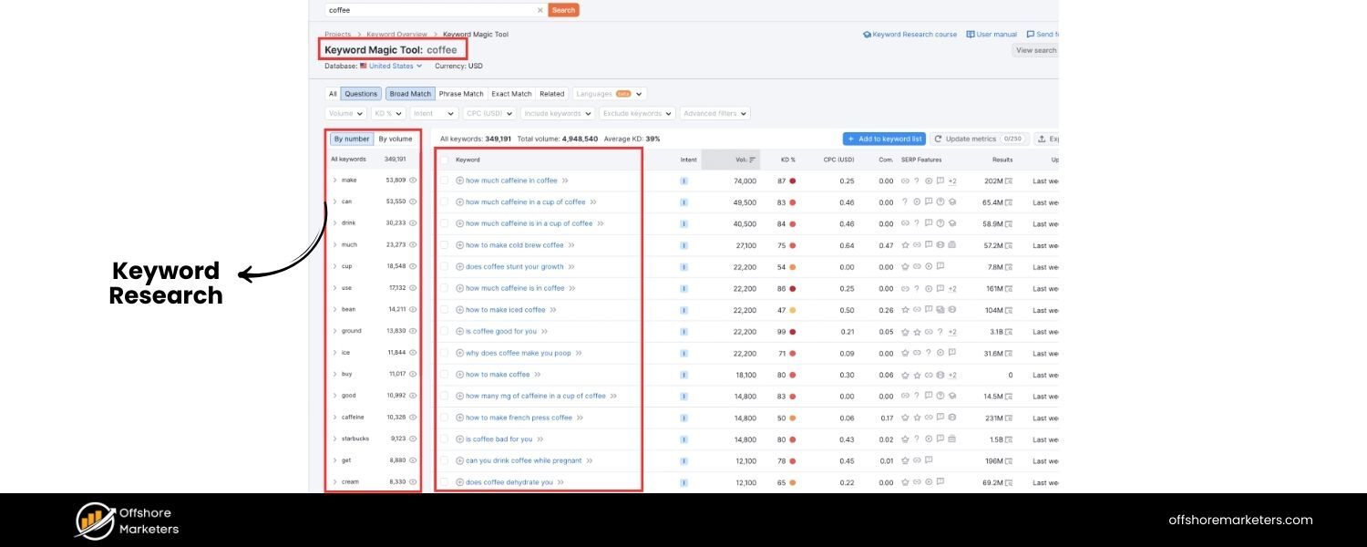Click the metrics eye icon beside the make group

(411, 180)
